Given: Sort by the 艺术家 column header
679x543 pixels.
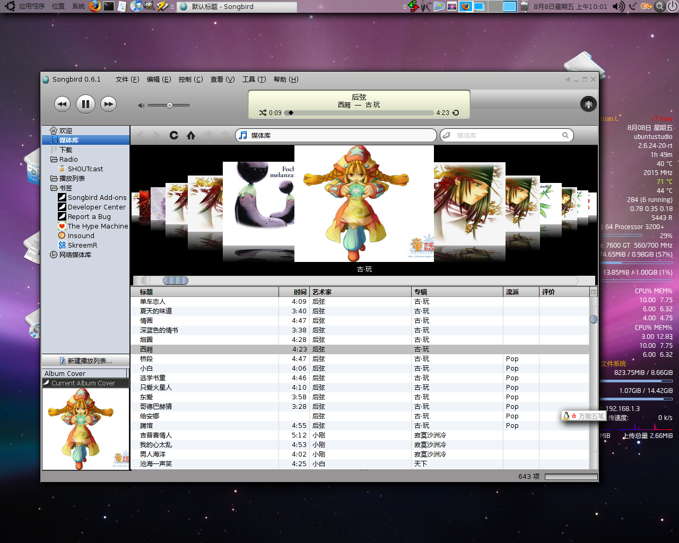Looking at the screenshot, I should click(x=361, y=292).
